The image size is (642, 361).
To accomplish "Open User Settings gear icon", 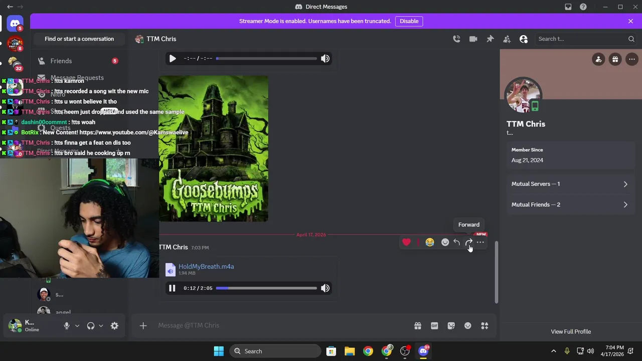I will 114,326.
